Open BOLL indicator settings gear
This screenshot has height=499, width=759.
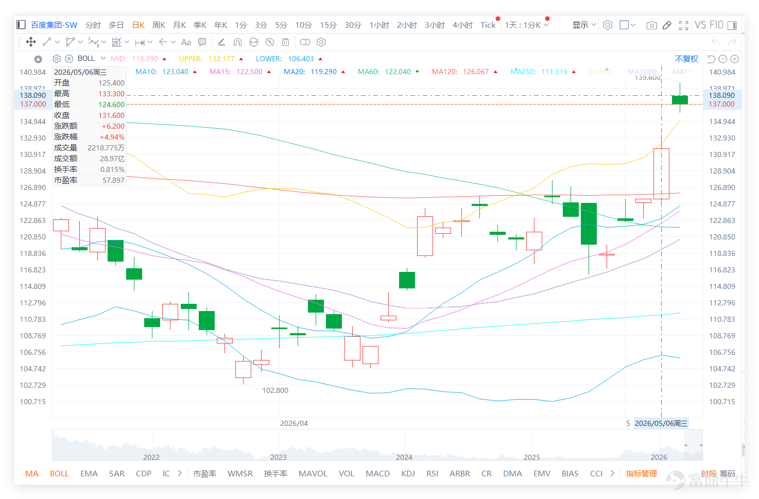57,59
